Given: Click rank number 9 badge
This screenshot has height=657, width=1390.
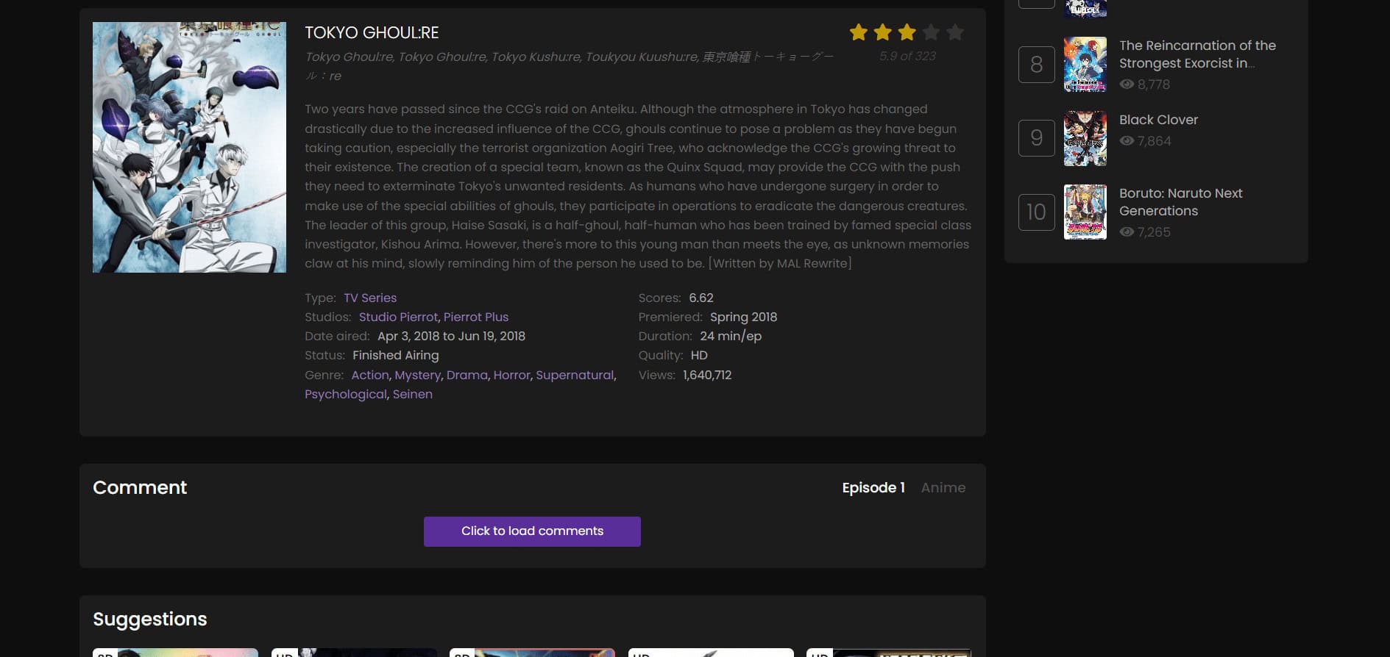Looking at the screenshot, I should [x=1037, y=138].
